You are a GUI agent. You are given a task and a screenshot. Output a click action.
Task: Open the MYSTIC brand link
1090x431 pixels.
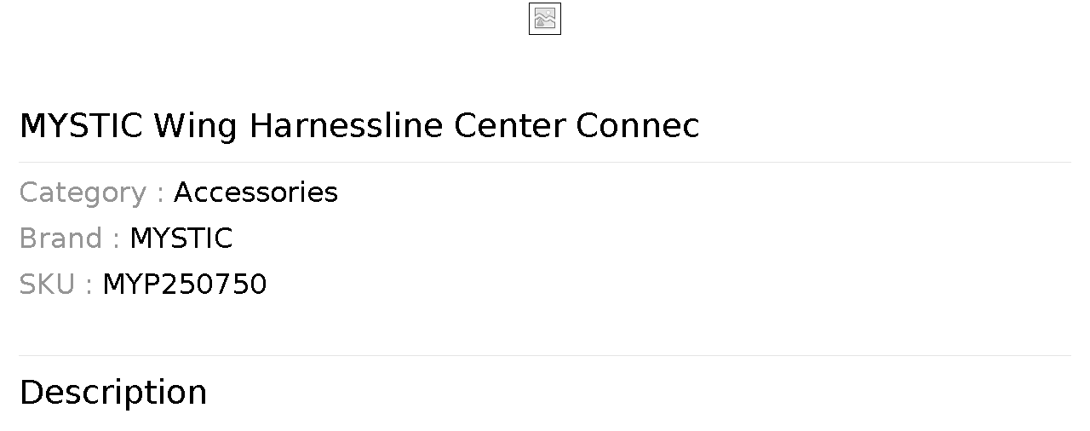click(181, 238)
